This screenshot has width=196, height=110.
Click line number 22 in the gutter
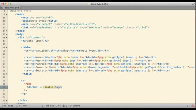4,57
